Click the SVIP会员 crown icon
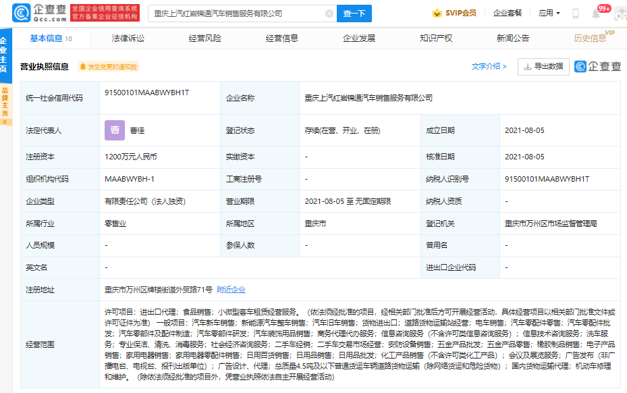Image resolution: width=627 pixels, height=393 pixels. (x=437, y=13)
